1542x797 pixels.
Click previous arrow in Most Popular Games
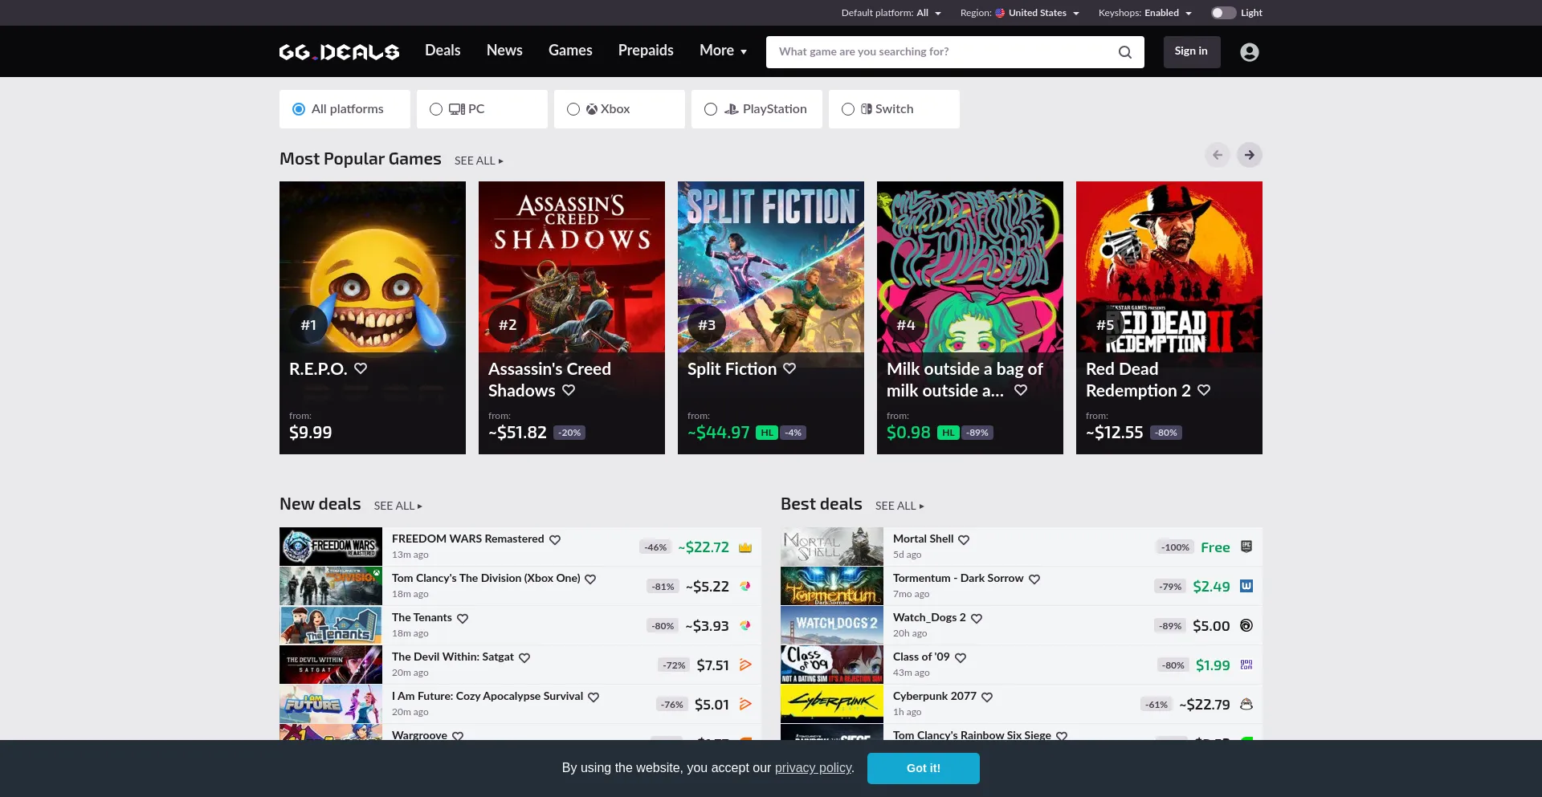[x=1218, y=155]
